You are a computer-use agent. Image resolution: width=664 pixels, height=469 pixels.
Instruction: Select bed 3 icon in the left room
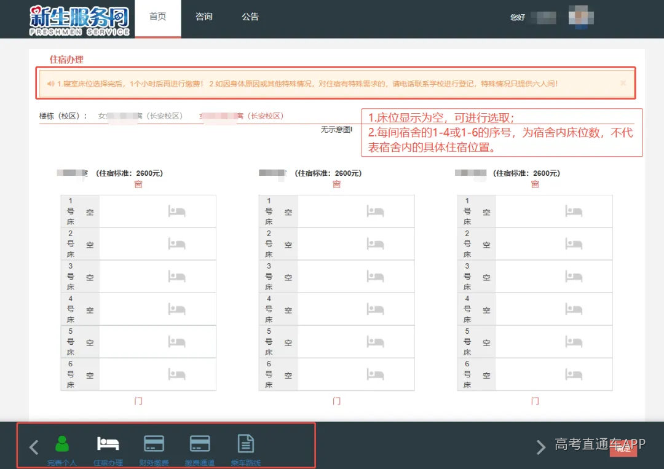tap(176, 276)
